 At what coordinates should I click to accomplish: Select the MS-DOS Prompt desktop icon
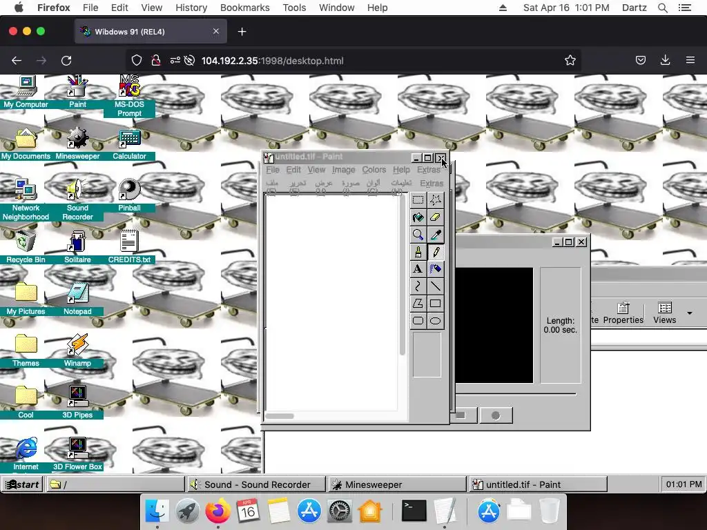coord(129,97)
